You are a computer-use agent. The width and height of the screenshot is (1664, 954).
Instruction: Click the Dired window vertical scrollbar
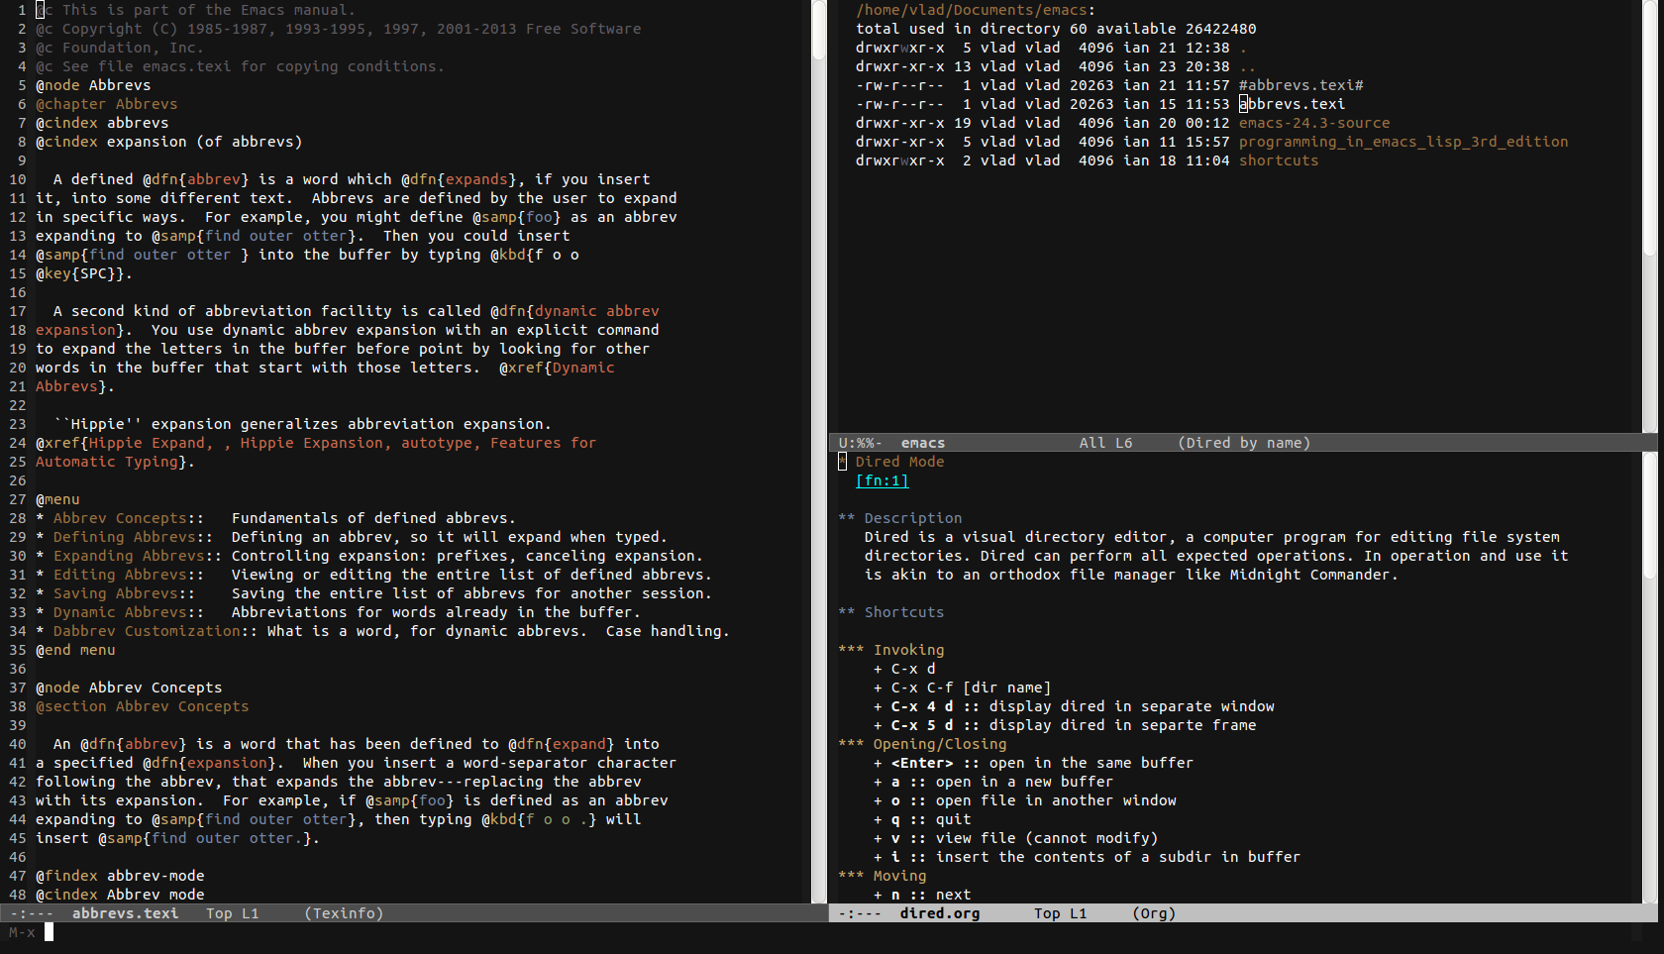(x=1649, y=216)
